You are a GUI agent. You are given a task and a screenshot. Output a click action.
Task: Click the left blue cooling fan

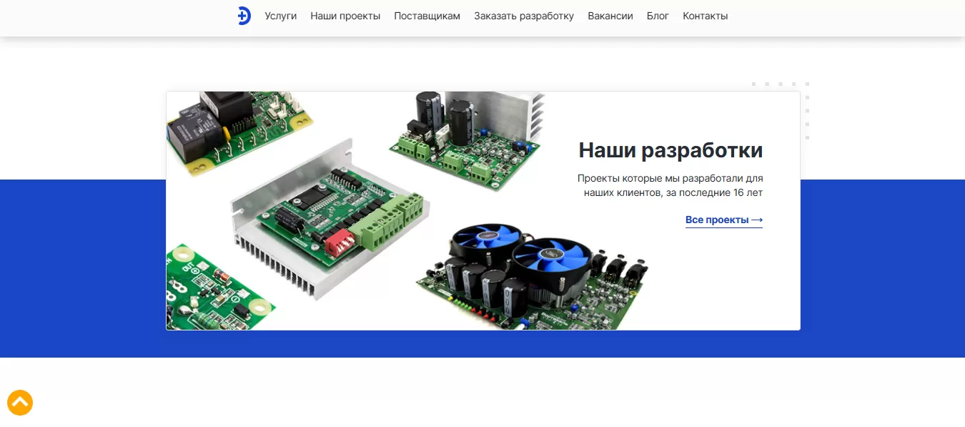pyautogui.click(x=490, y=243)
